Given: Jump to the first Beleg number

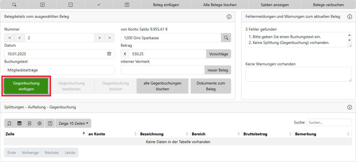Looking at the screenshot, I should coord(9,38).
